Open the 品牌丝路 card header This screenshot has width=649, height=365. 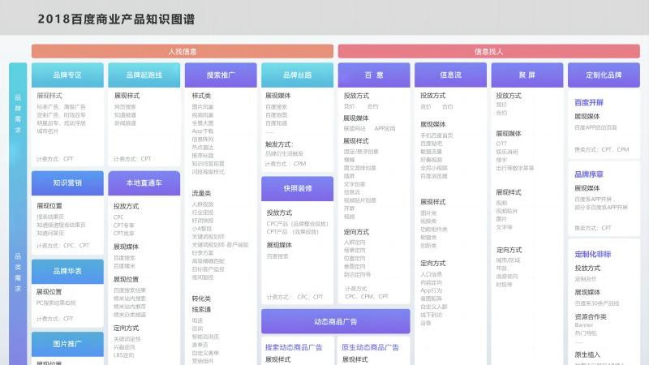tap(297, 75)
